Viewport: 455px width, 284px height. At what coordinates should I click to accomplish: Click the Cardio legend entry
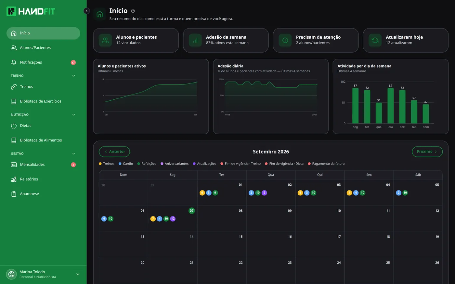tap(126, 164)
